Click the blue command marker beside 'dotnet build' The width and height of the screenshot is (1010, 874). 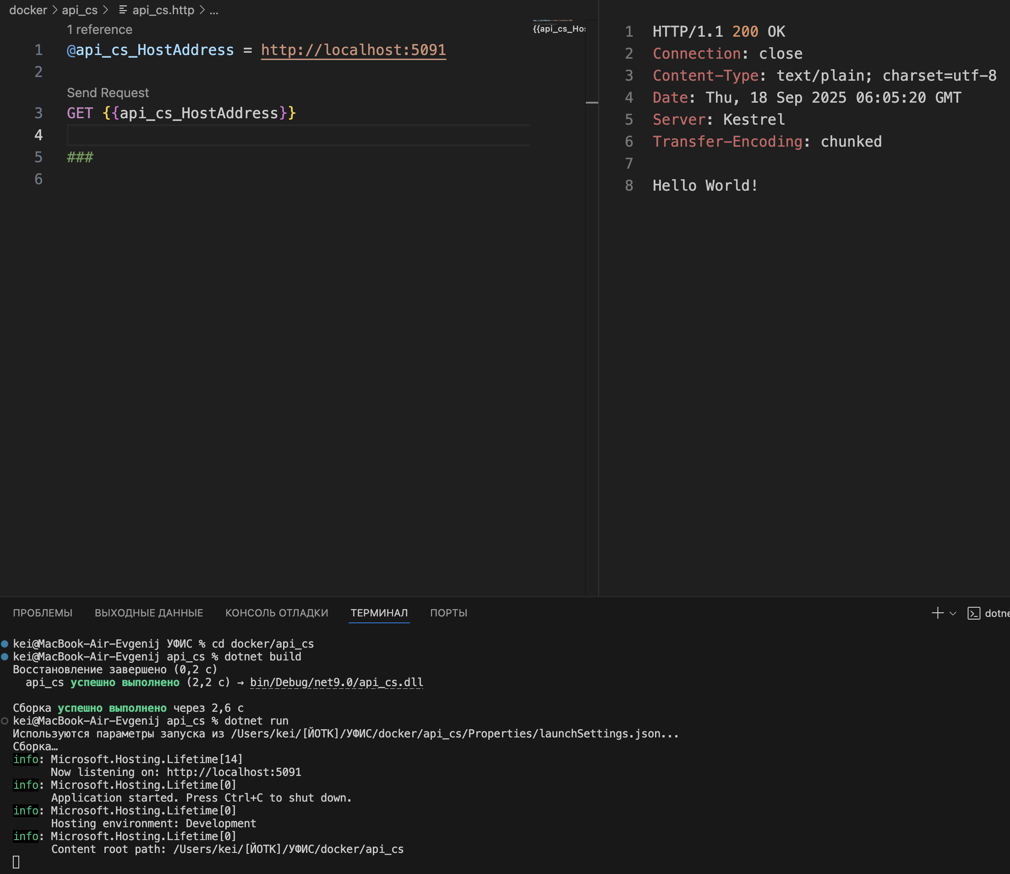pos(5,657)
